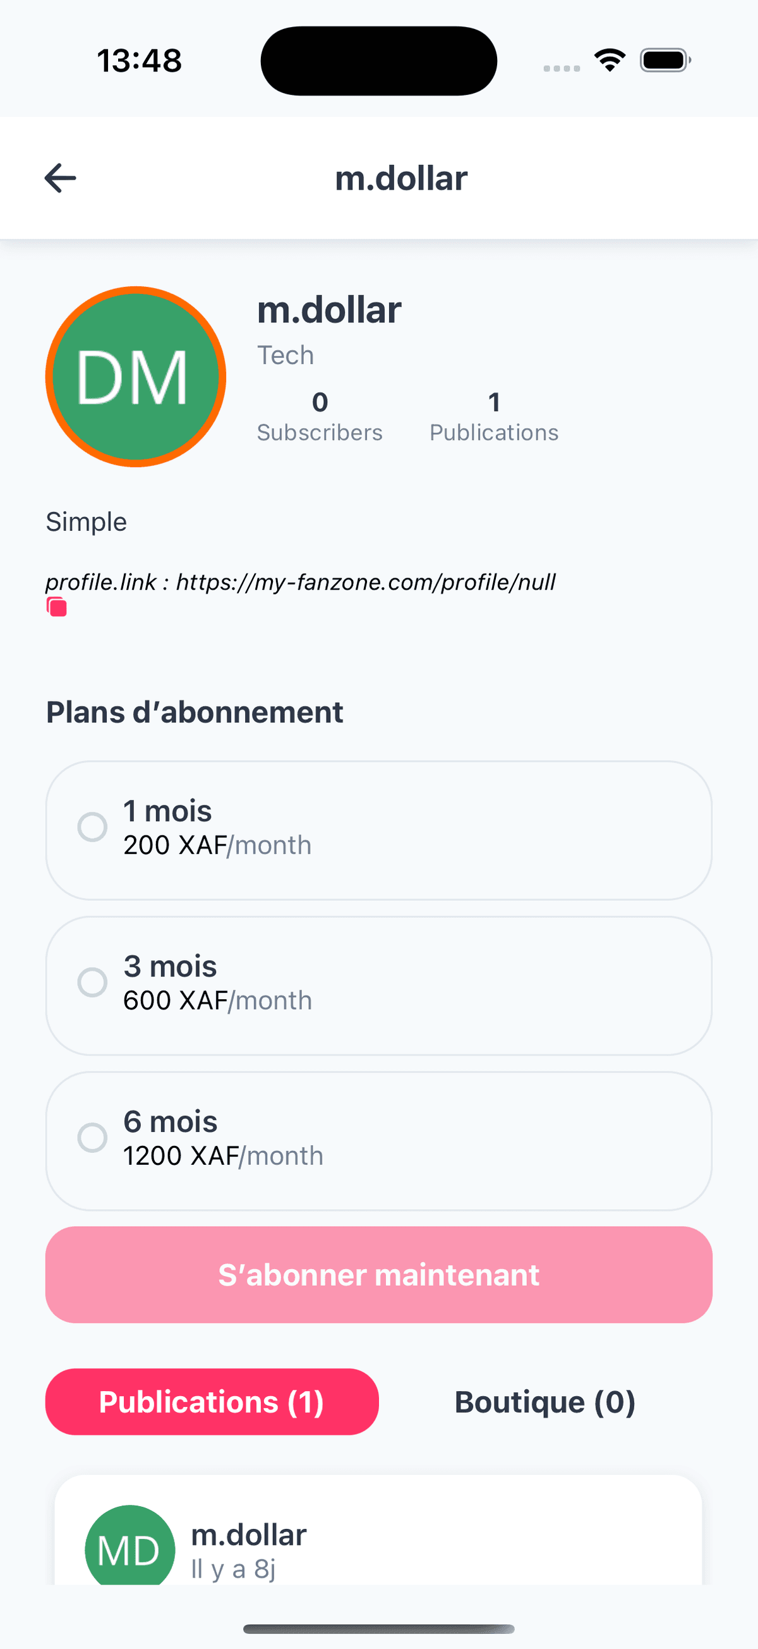This screenshot has height=1649, width=758.
Task: Open the my-fanzone.com profile link
Action: 365,582
